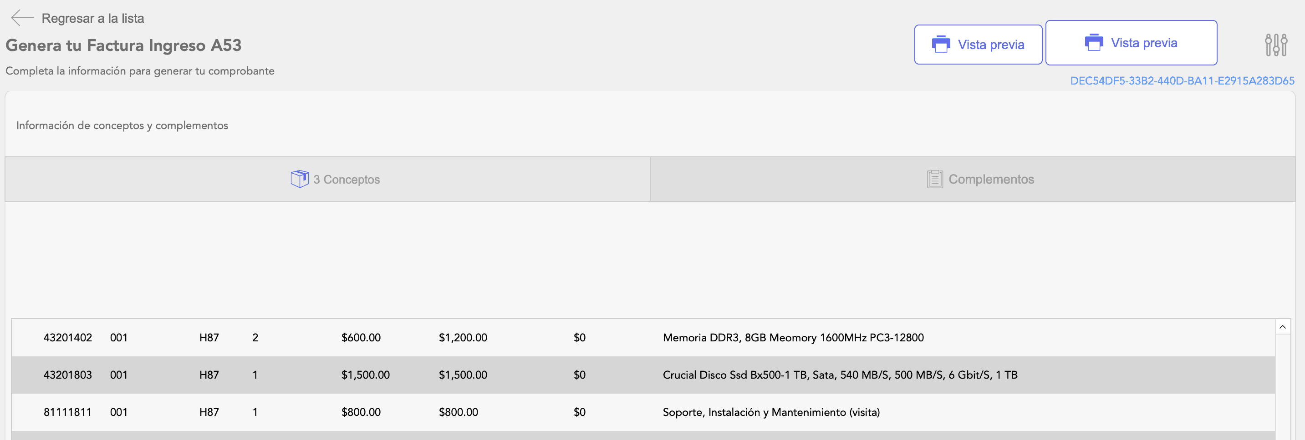This screenshot has height=440, width=1305.
Task: Click product code 81111811
Action: [x=68, y=413]
